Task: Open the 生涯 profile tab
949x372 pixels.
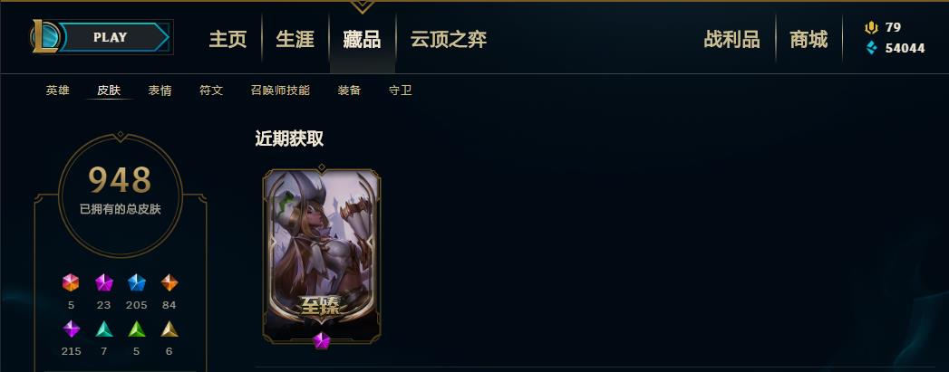Action: click(295, 40)
